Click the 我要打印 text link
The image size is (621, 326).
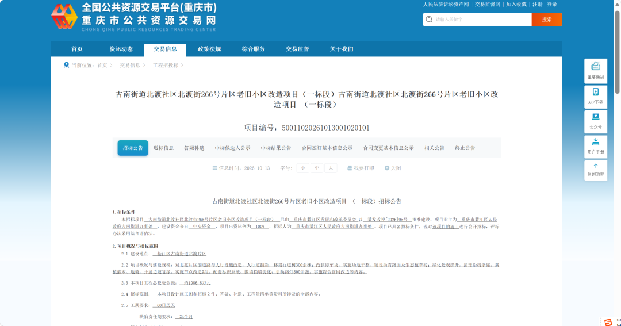point(364,168)
